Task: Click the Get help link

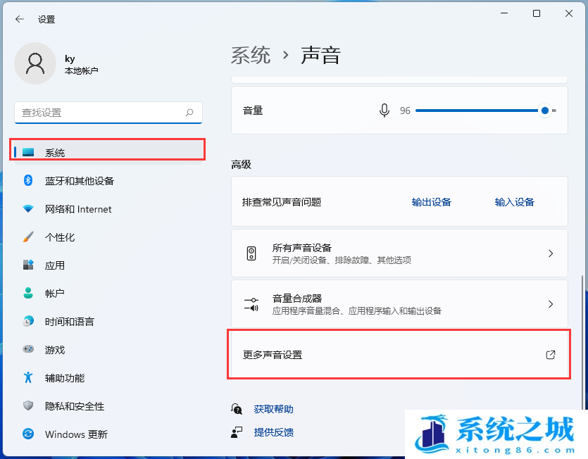Action: [273, 409]
